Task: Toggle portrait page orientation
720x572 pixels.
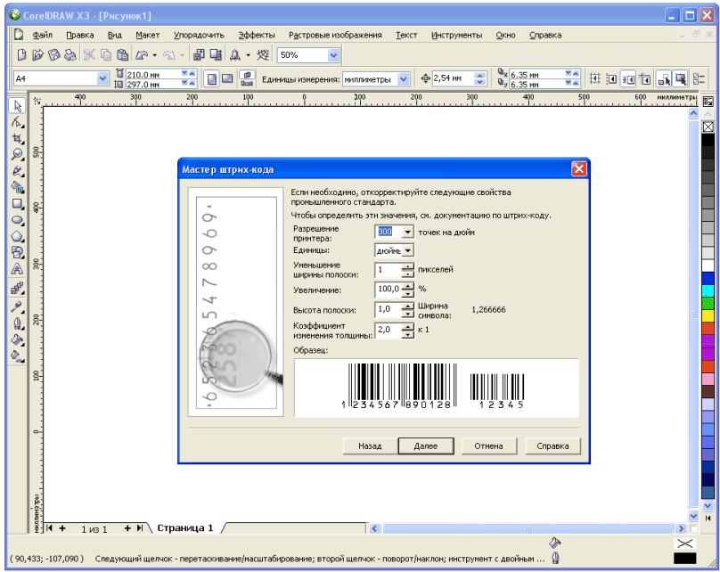Action: (211, 79)
